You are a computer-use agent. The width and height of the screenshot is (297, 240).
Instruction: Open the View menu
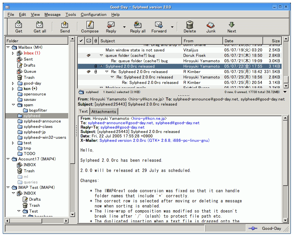(x=35, y=15)
